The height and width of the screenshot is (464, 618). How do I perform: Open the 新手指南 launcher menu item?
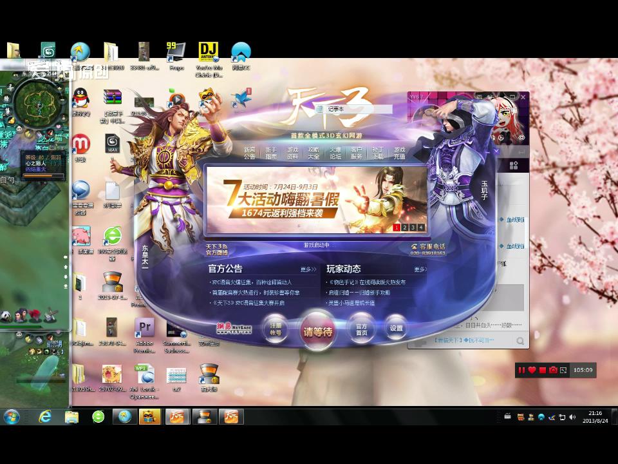pyautogui.click(x=271, y=153)
